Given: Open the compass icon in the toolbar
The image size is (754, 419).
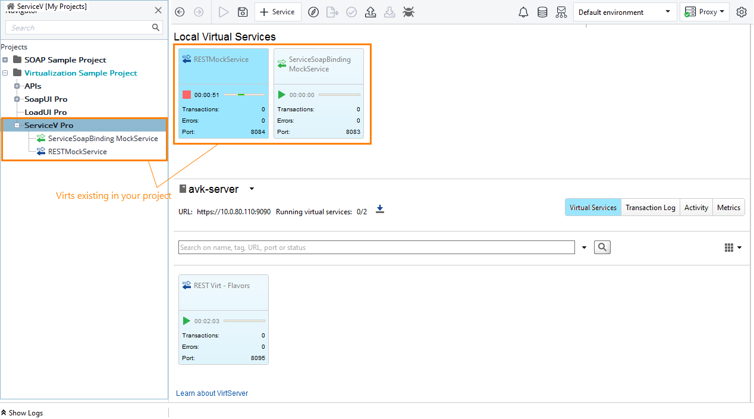Looking at the screenshot, I should click(x=313, y=12).
